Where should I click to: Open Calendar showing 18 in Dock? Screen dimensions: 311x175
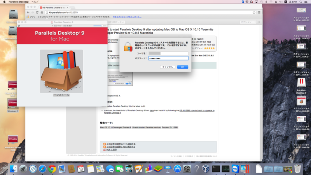81,169
